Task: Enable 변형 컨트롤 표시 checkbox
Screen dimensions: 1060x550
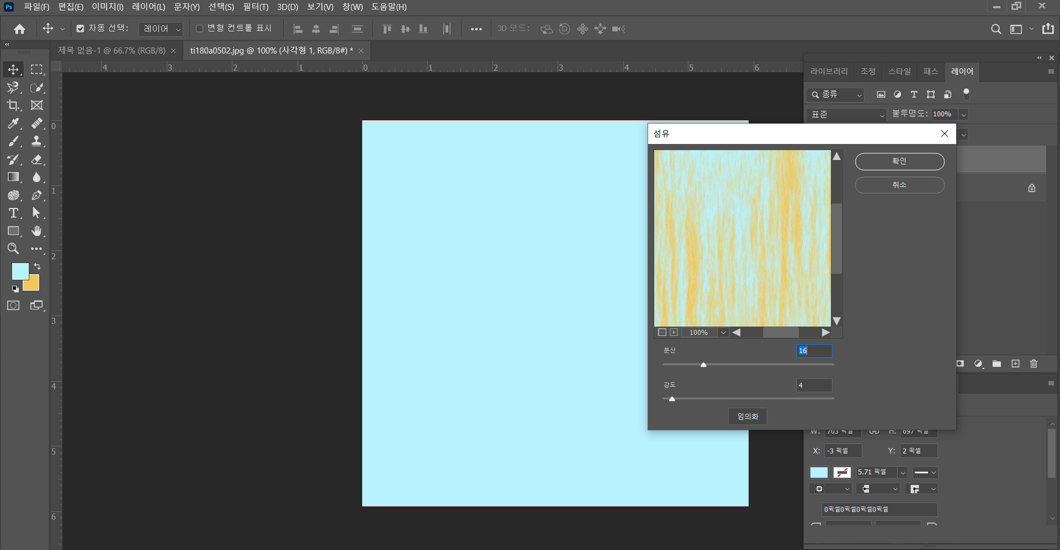Action: tap(199, 29)
